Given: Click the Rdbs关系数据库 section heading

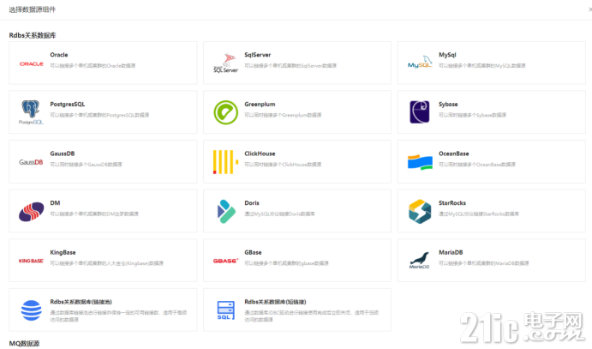Looking at the screenshot, I should [33, 35].
